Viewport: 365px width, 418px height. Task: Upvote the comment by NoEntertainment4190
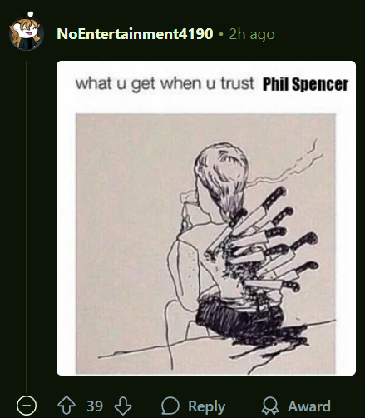(x=67, y=406)
